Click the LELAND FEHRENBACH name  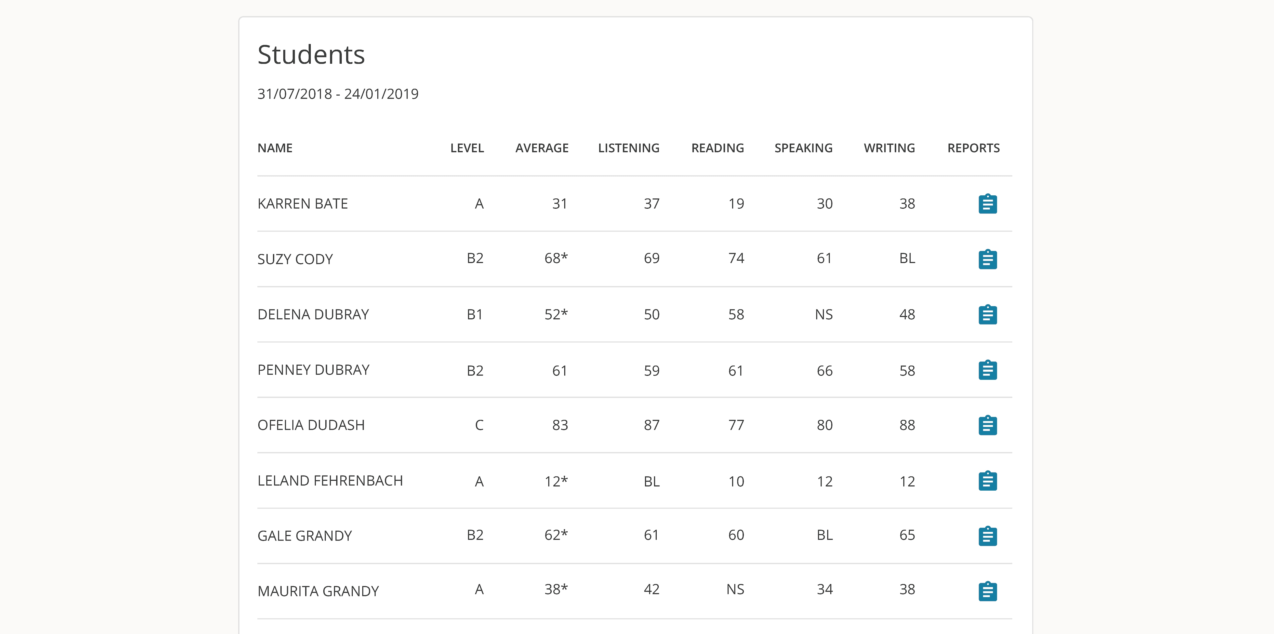(330, 481)
